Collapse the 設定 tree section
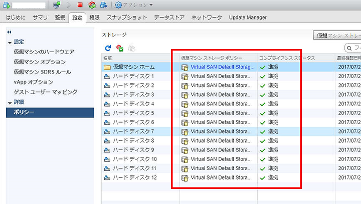 point(10,42)
